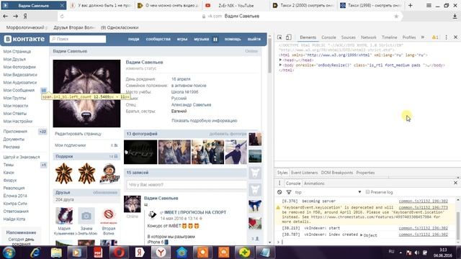The height and width of the screenshot is (259, 461).
Task: Expand the logged Object in console
Action: tap(362, 235)
